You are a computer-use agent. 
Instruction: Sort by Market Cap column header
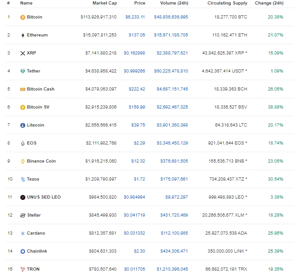click(x=105, y=3)
